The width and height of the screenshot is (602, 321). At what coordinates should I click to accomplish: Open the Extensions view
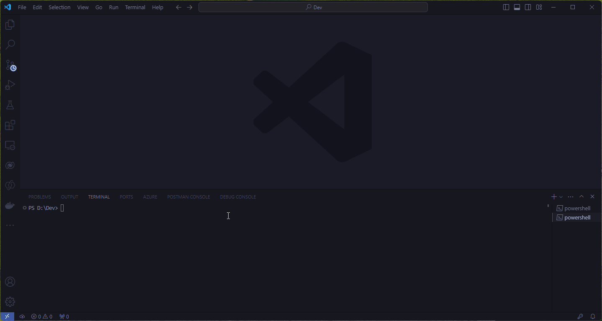tap(10, 125)
